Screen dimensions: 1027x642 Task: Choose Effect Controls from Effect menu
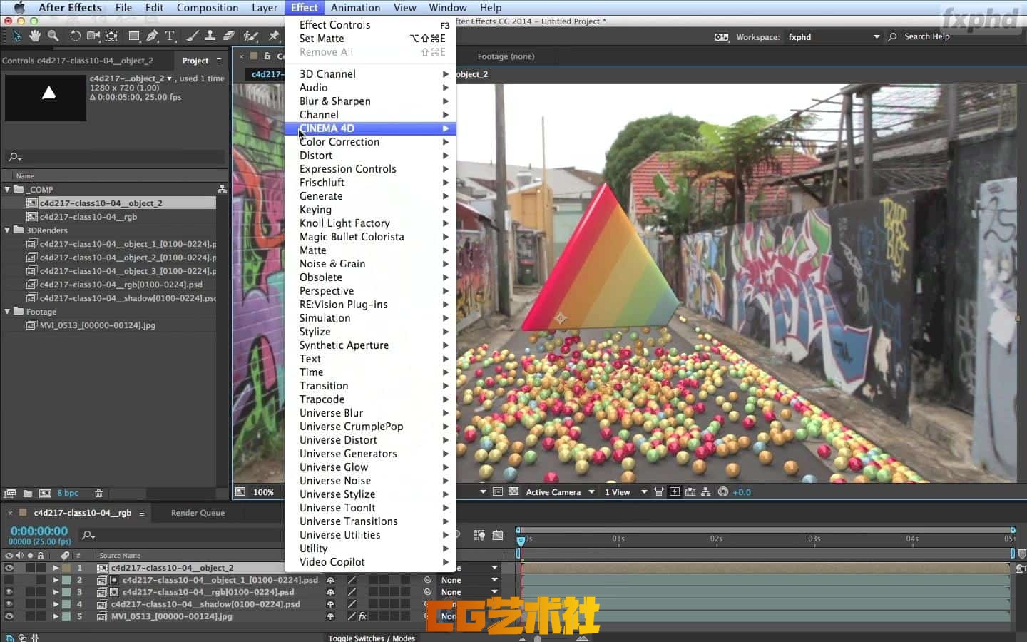click(x=370, y=25)
